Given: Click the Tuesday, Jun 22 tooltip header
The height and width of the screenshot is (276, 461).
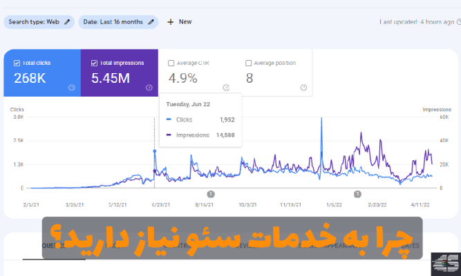Looking at the screenshot, I should (188, 104).
